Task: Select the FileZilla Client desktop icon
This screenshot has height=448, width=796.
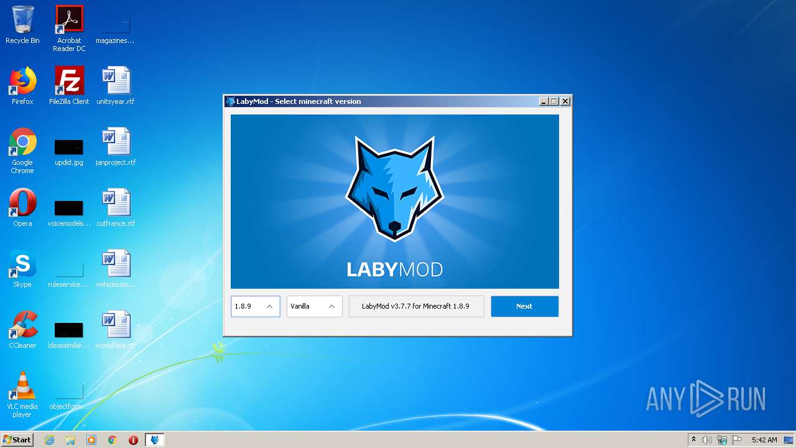Action: 69,86
